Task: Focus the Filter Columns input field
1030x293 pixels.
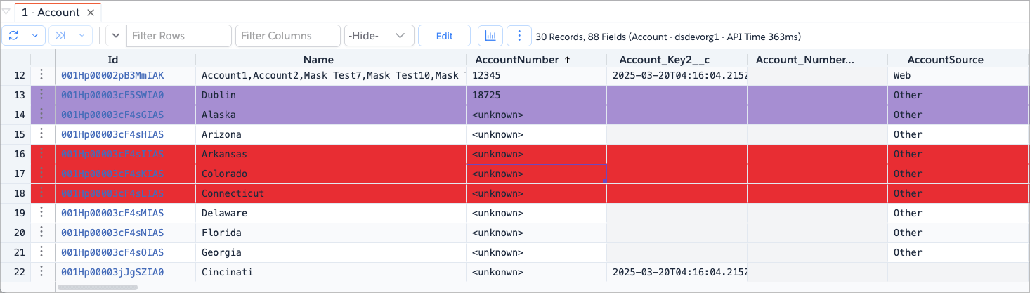Action: tap(288, 36)
